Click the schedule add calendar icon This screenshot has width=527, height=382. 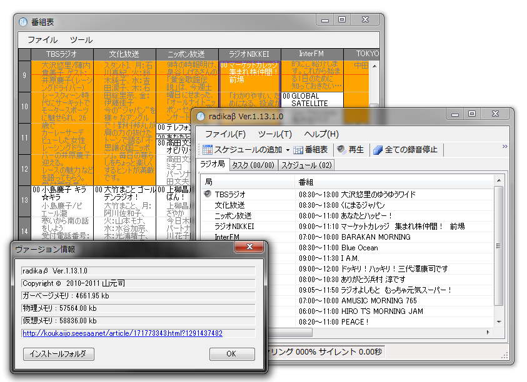(x=208, y=150)
